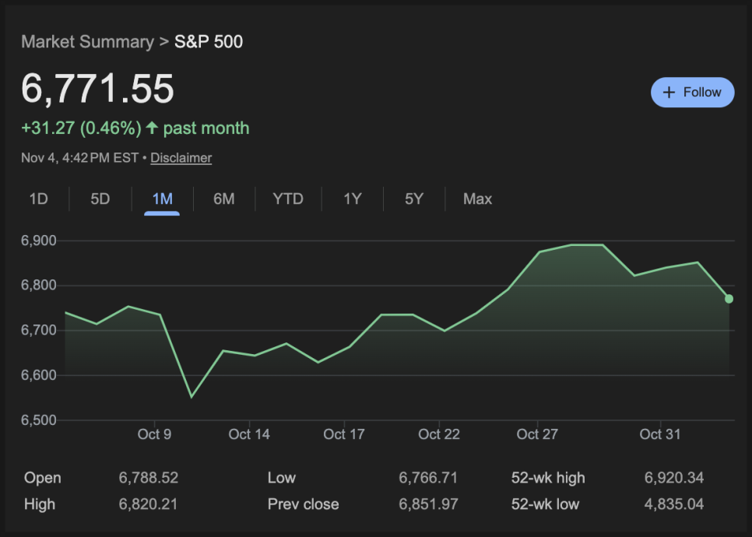Click the chart's lowest dip after Oct 9
The image size is (752, 537).
click(191, 396)
